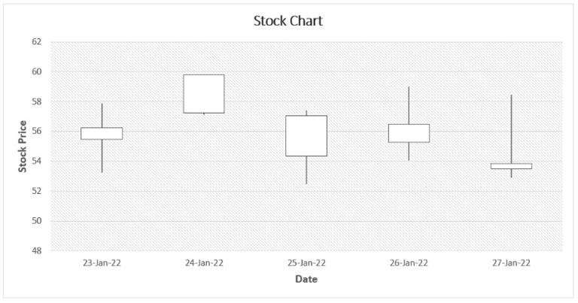Select the 23-Jan-22 candlestick box

102,133
